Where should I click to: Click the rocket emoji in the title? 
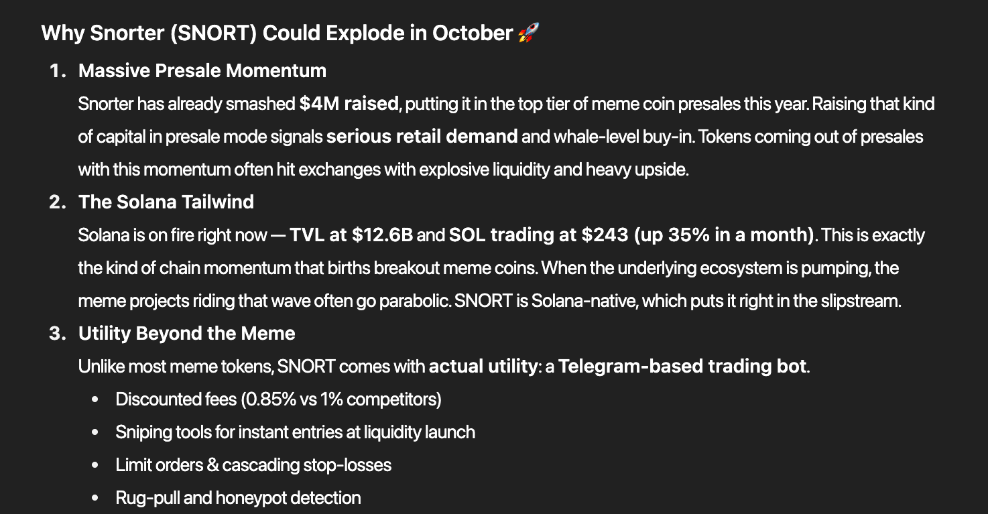pos(529,33)
